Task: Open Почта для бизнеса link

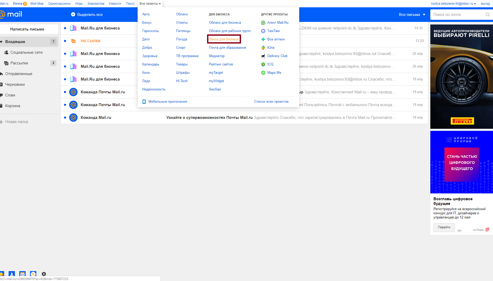Action: coord(224,39)
